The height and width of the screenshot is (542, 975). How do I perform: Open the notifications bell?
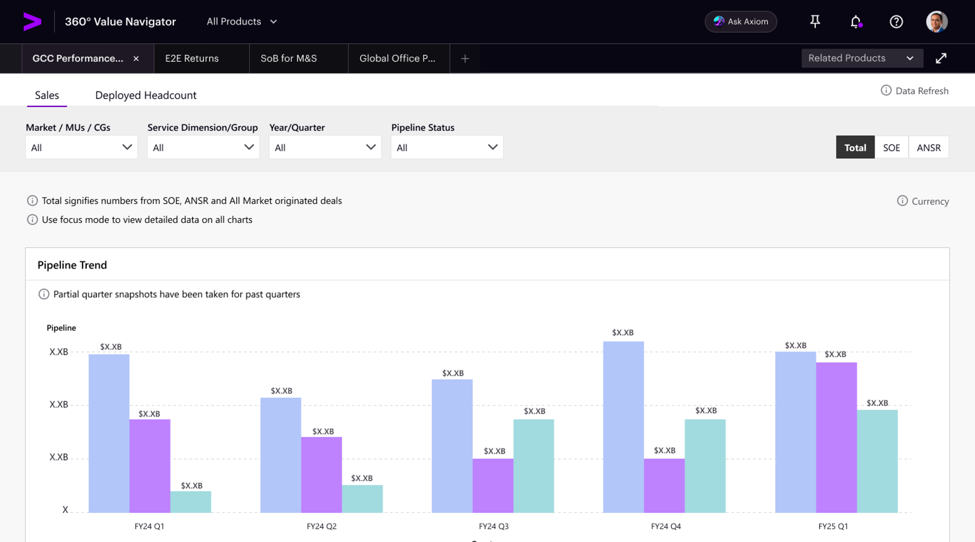(855, 21)
